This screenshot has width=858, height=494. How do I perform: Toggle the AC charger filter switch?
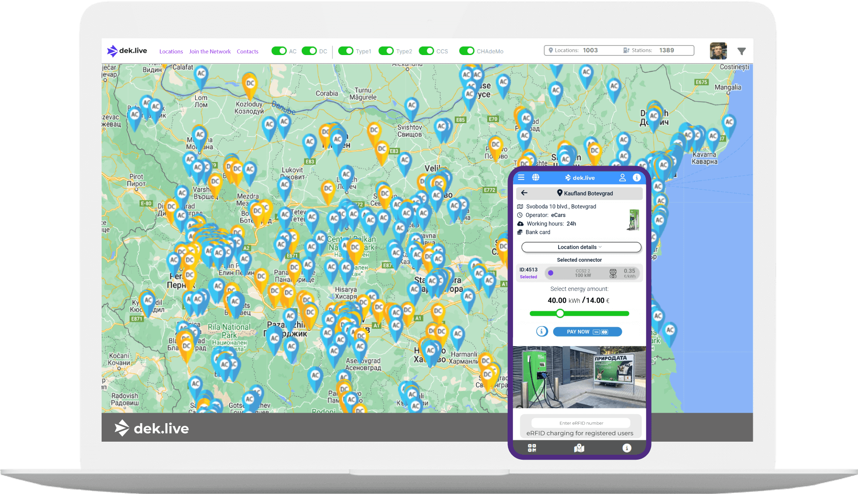[x=279, y=51]
